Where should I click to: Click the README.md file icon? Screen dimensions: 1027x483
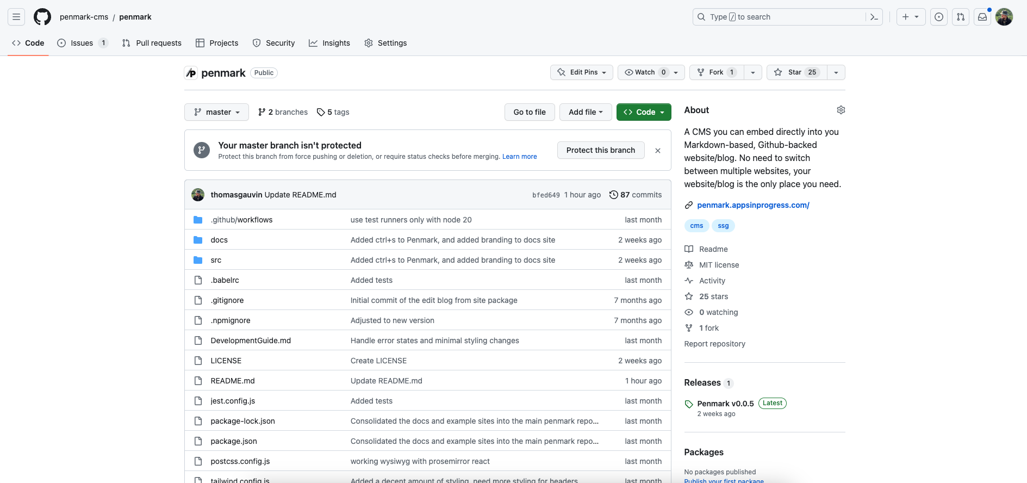click(198, 381)
